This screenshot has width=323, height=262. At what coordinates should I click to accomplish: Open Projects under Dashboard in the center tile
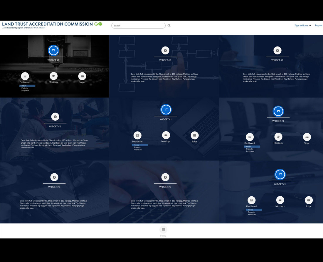pyautogui.click(x=137, y=147)
